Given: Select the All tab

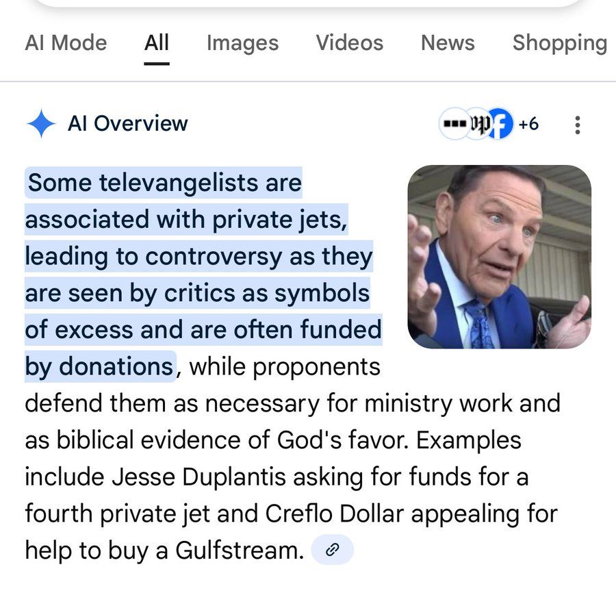Looking at the screenshot, I should [x=157, y=42].
